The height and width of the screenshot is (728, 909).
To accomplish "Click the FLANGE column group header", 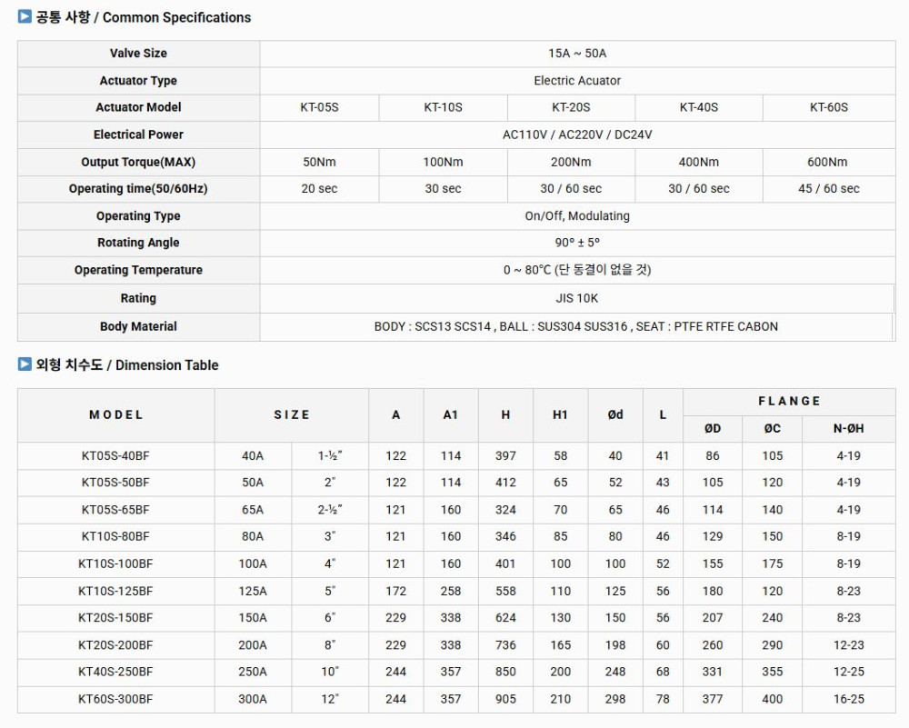I will tap(789, 401).
